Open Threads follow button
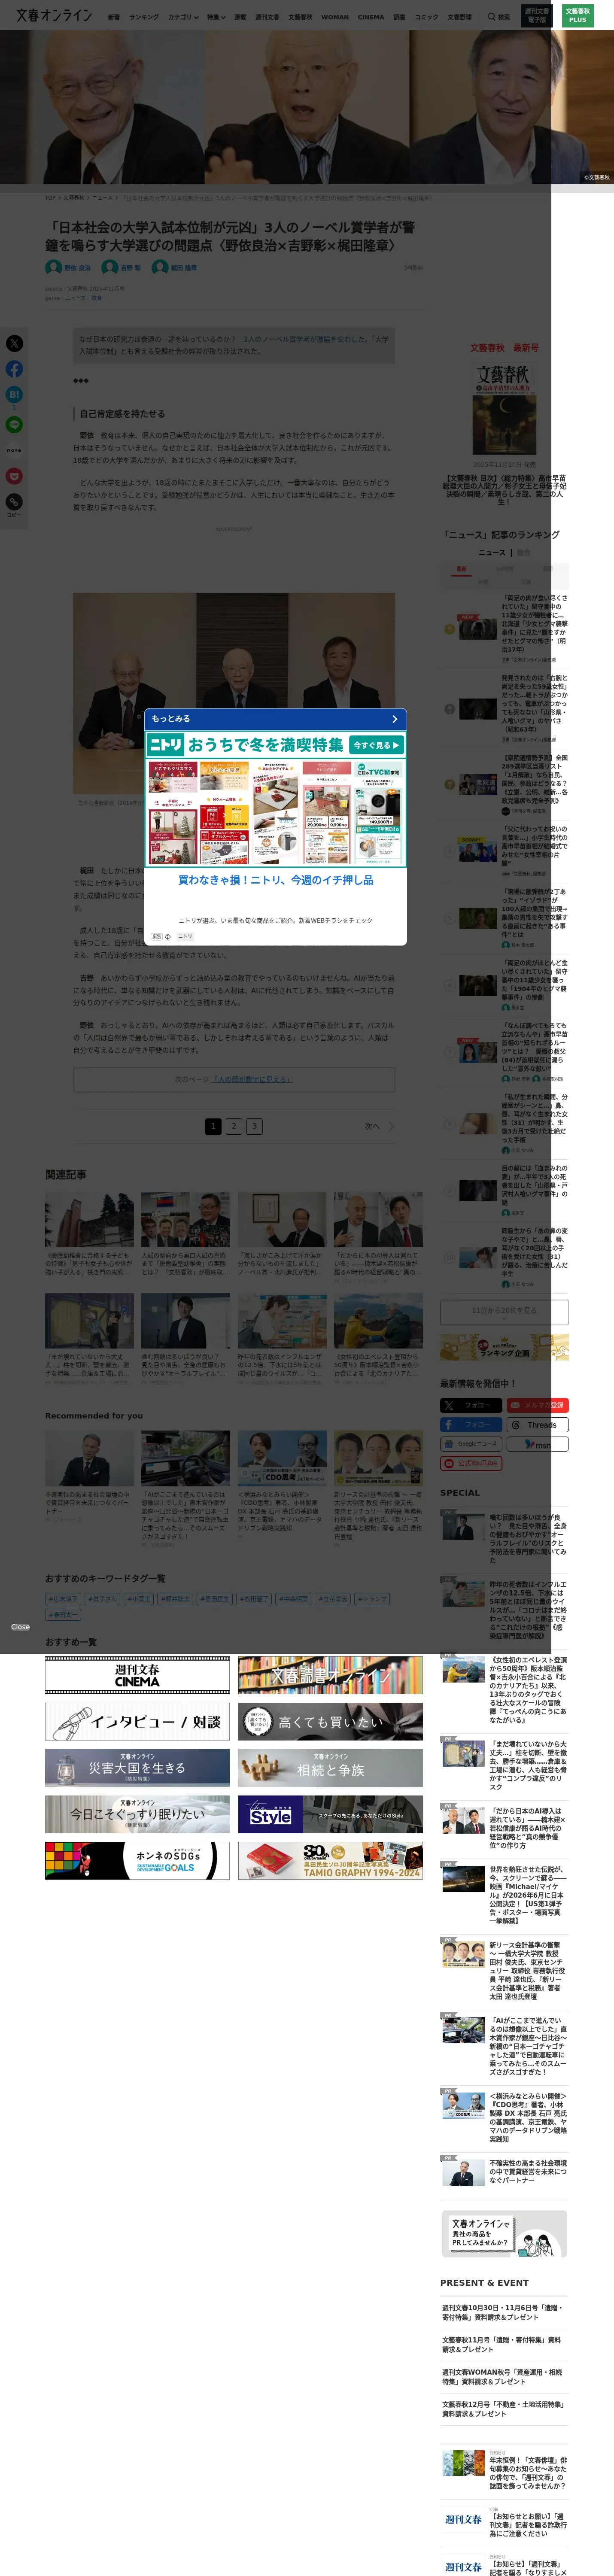The image size is (614, 2576). pos(537,1424)
